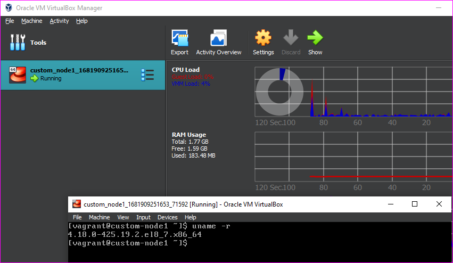
Task: Click the CPU Load heading
Action: point(185,70)
